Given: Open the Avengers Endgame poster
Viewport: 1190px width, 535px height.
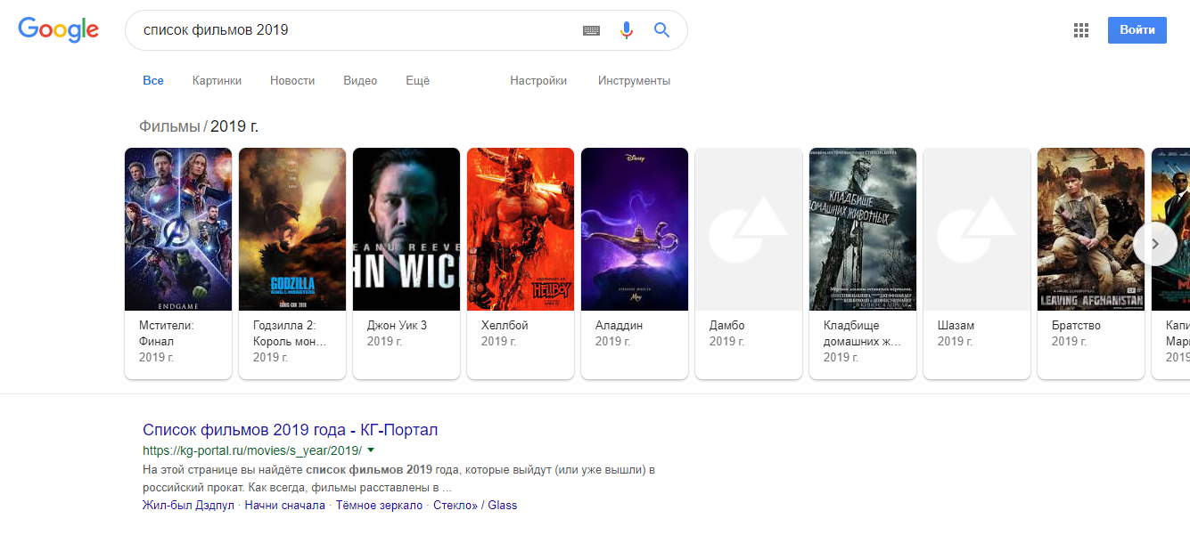Looking at the screenshot, I should click(178, 229).
